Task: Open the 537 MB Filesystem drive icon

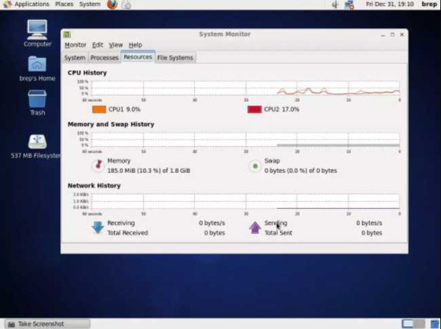Action: click(37, 142)
